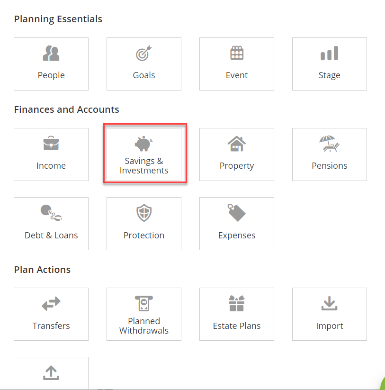Select the Goals target icon tile

(144, 64)
